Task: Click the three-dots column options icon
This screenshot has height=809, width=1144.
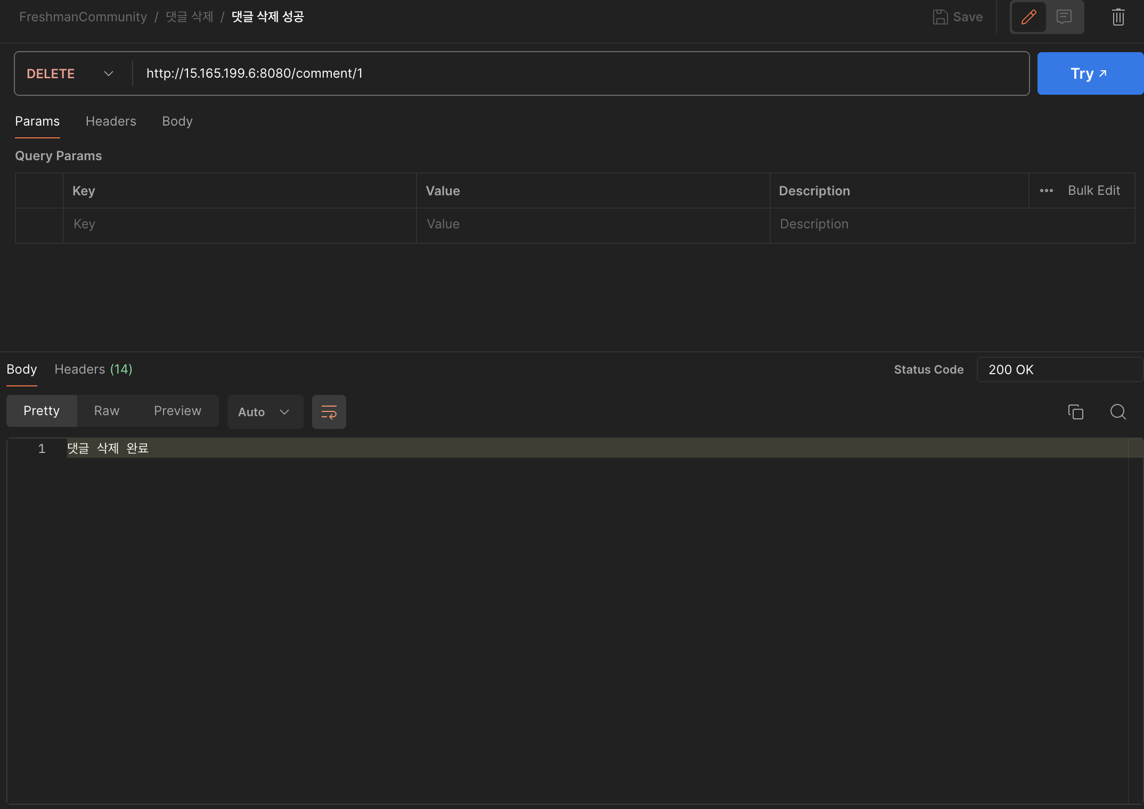Action: (1046, 191)
